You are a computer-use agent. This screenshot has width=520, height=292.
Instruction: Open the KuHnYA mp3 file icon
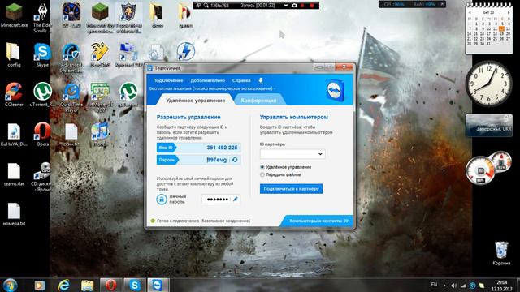point(14,135)
